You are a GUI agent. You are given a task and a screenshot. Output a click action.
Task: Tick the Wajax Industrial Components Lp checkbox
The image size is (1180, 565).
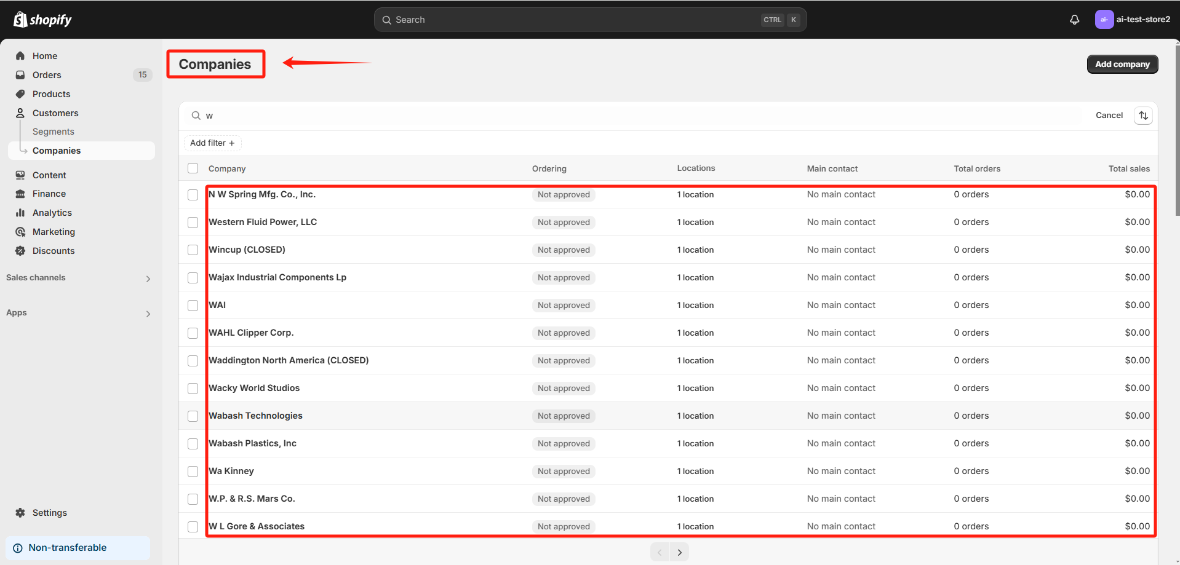pos(193,278)
